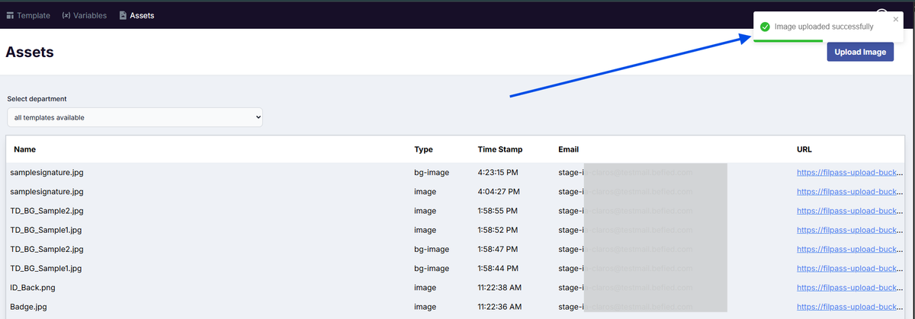915x319 pixels.
Task: Click the Variables (x) icon
Action: 66,15
